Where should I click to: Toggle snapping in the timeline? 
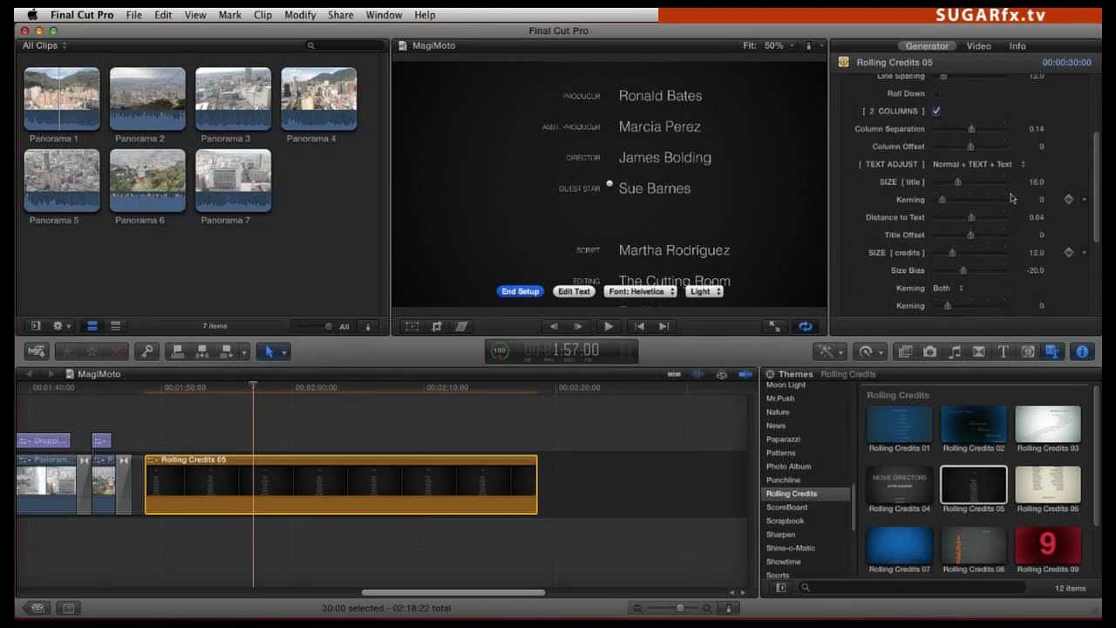click(745, 374)
